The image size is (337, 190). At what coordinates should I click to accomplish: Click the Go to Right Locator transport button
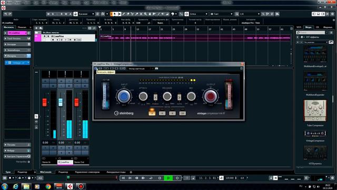(130, 178)
